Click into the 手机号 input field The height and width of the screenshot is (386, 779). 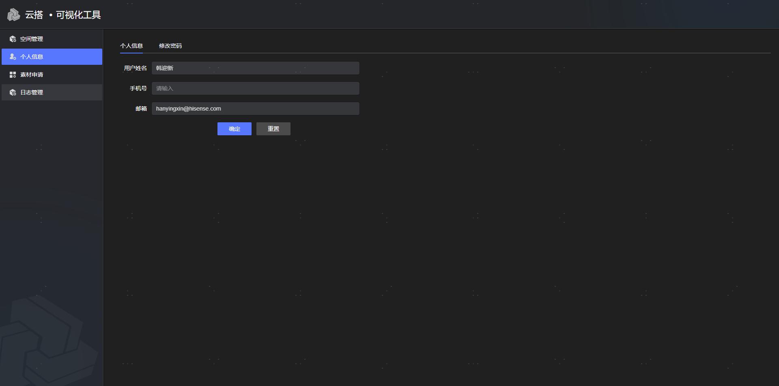click(255, 88)
